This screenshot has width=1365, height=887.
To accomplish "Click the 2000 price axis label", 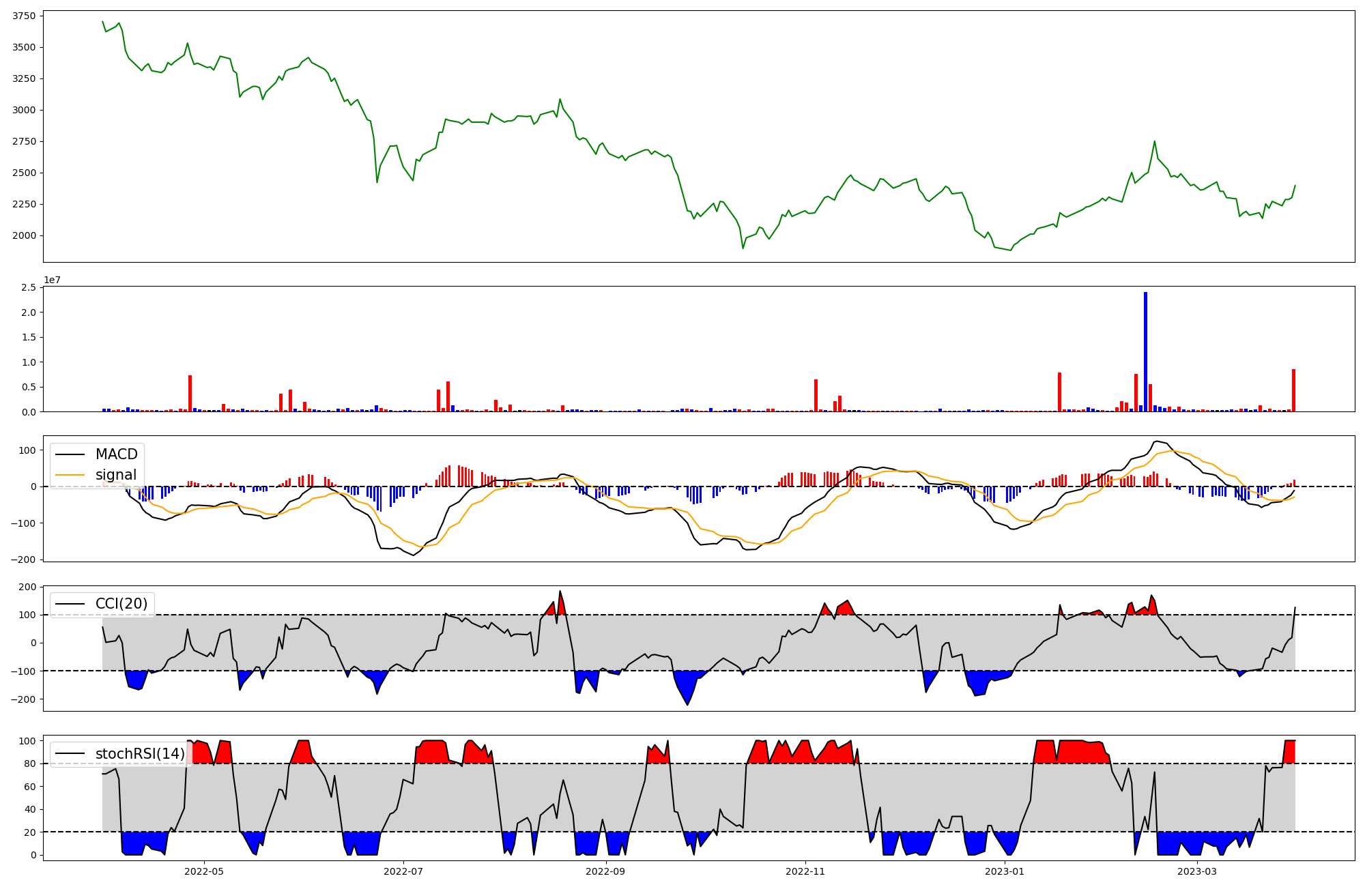I will (25, 235).
